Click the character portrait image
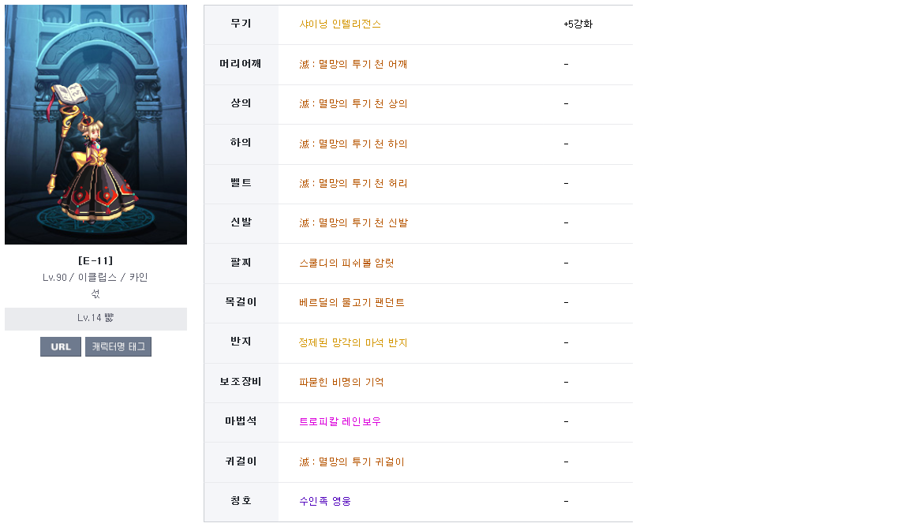Image resolution: width=909 pixels, height=527 pixels. [95, 125]
